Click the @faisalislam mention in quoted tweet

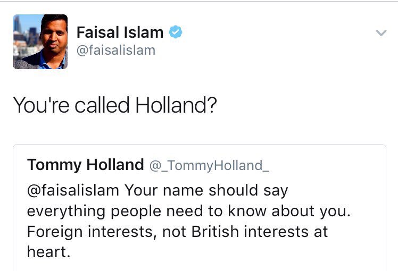(x=73, y=190)
